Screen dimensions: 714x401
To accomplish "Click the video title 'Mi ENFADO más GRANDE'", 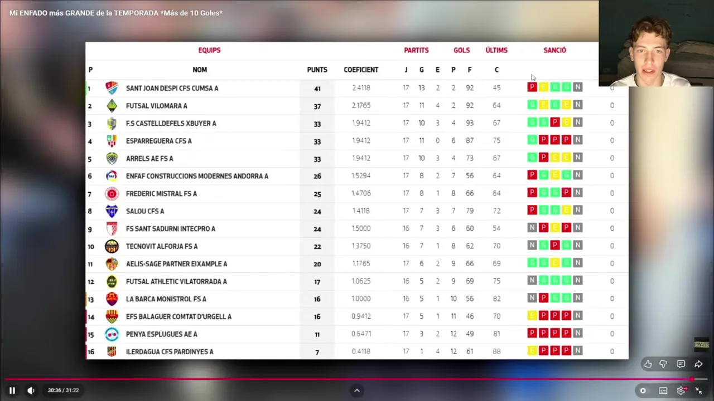I will point(116,13).
